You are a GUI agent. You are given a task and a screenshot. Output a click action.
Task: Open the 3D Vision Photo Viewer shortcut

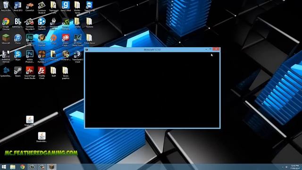77,40
